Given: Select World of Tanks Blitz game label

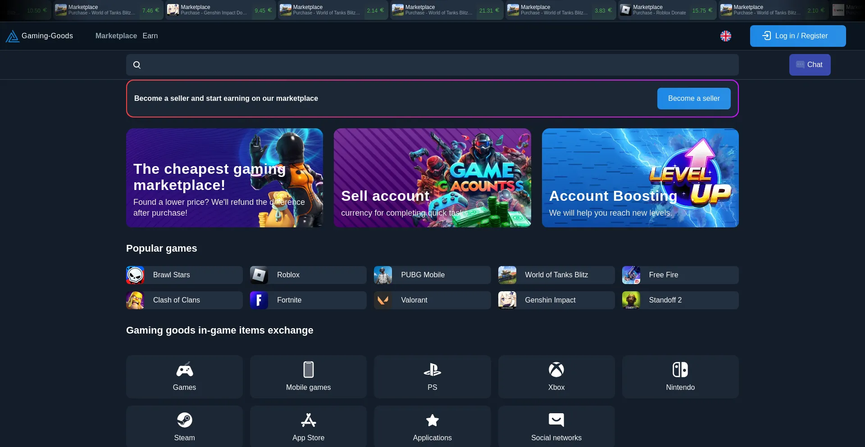Looking at the screenshot, I should (556, 275).
